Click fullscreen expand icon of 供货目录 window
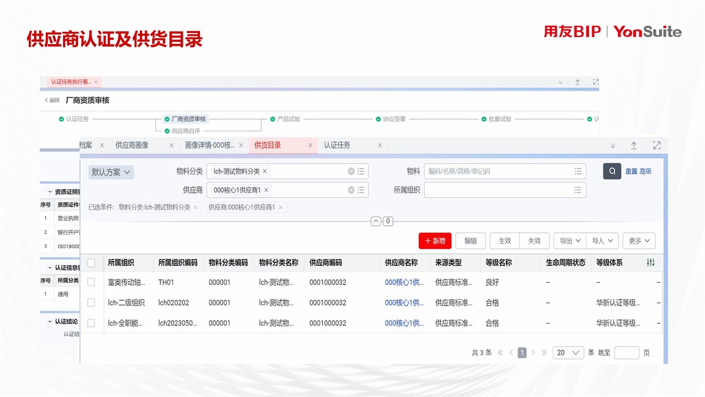Viewport: 705px width, 397px height. 656,145
